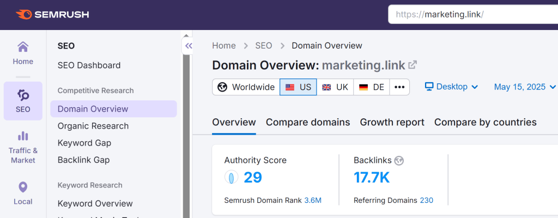
Task: Select the UK database
Action: (335, 87)
